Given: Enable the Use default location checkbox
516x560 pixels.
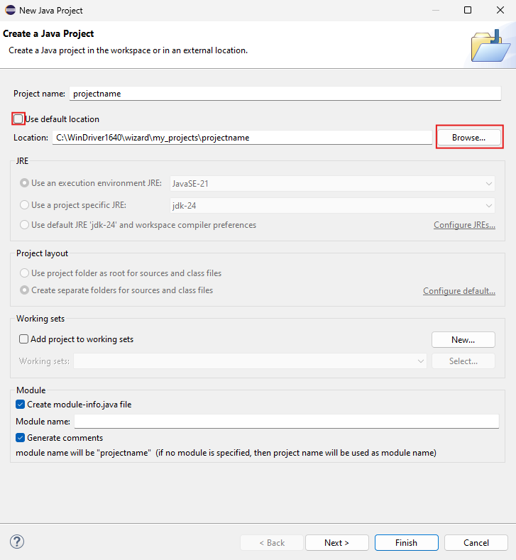Looking at the screenshot, I should (18, 119).
